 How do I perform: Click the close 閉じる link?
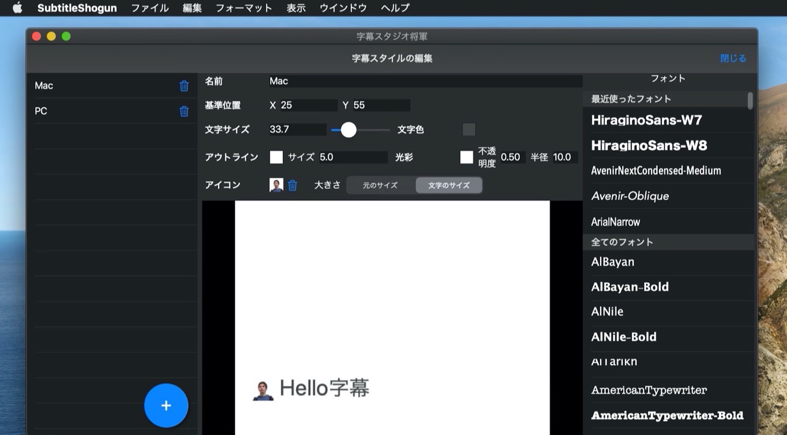pos(733,58)
